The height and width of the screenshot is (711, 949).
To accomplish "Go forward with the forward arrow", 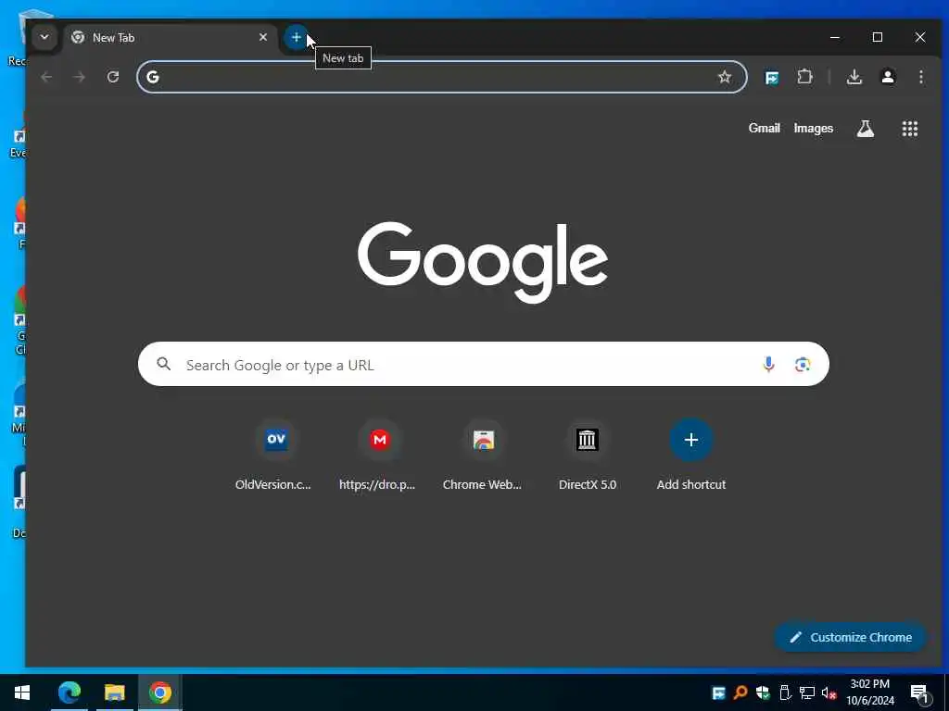I will [80, 77].
